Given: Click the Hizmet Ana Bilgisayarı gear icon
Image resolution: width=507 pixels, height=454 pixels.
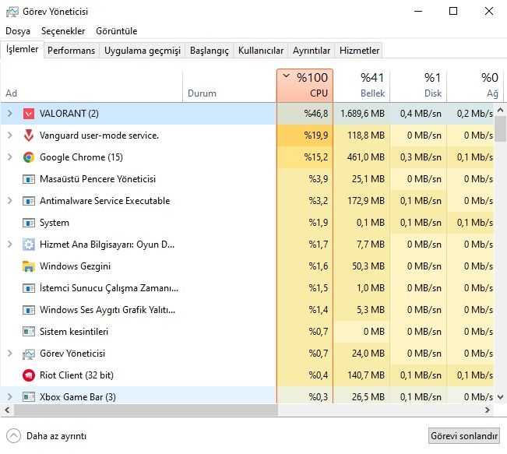Looking at the screenshot, I should click(29, 245).
